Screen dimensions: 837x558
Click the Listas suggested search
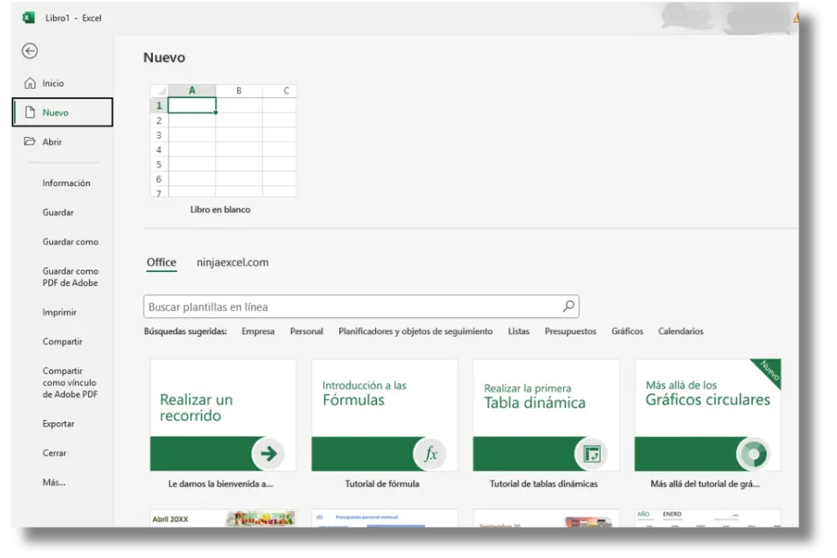pos(518,331)
